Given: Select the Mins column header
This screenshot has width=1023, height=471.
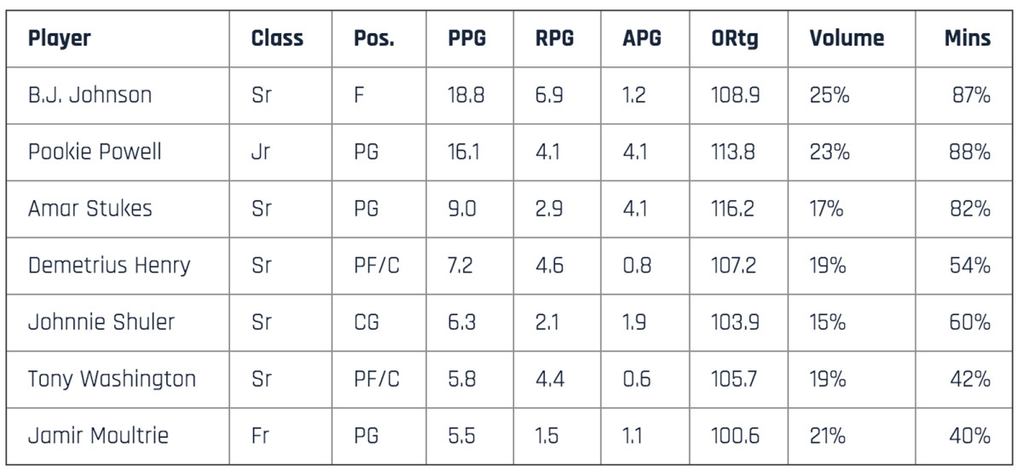Looking at the screenshot, I should (x=967, y=38).
